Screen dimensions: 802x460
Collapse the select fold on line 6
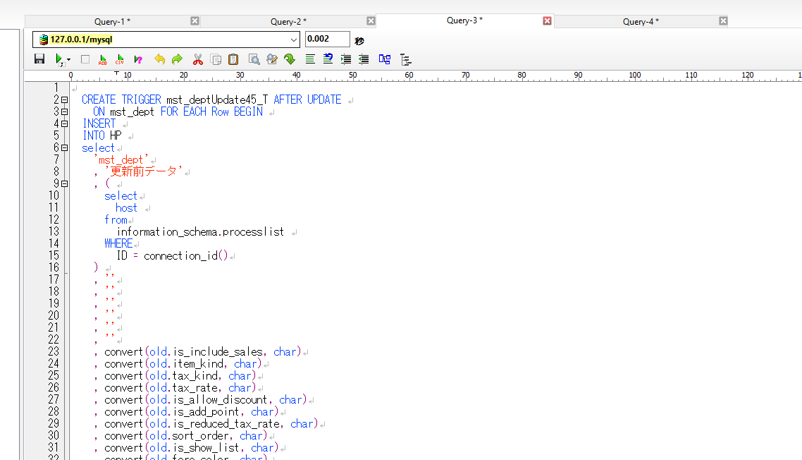pyautogui.click(x=64, y=147)
